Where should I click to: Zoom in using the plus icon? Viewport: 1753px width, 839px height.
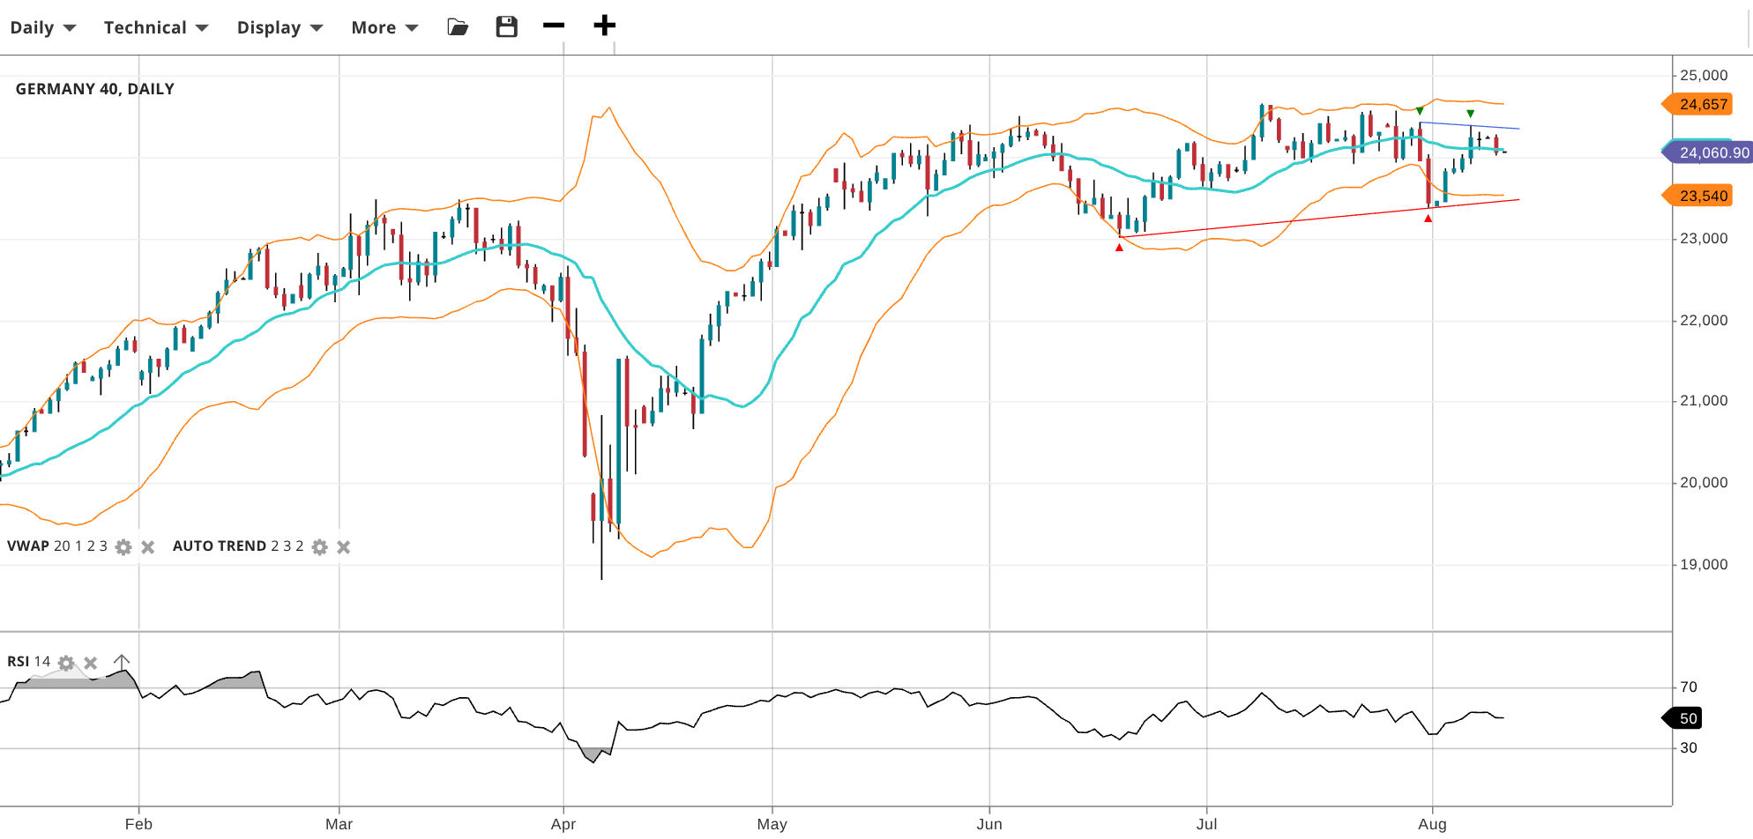pyautogui.click(x=604, y=26)
